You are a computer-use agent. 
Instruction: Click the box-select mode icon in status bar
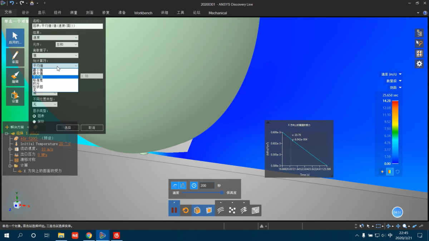coord(379,226)
